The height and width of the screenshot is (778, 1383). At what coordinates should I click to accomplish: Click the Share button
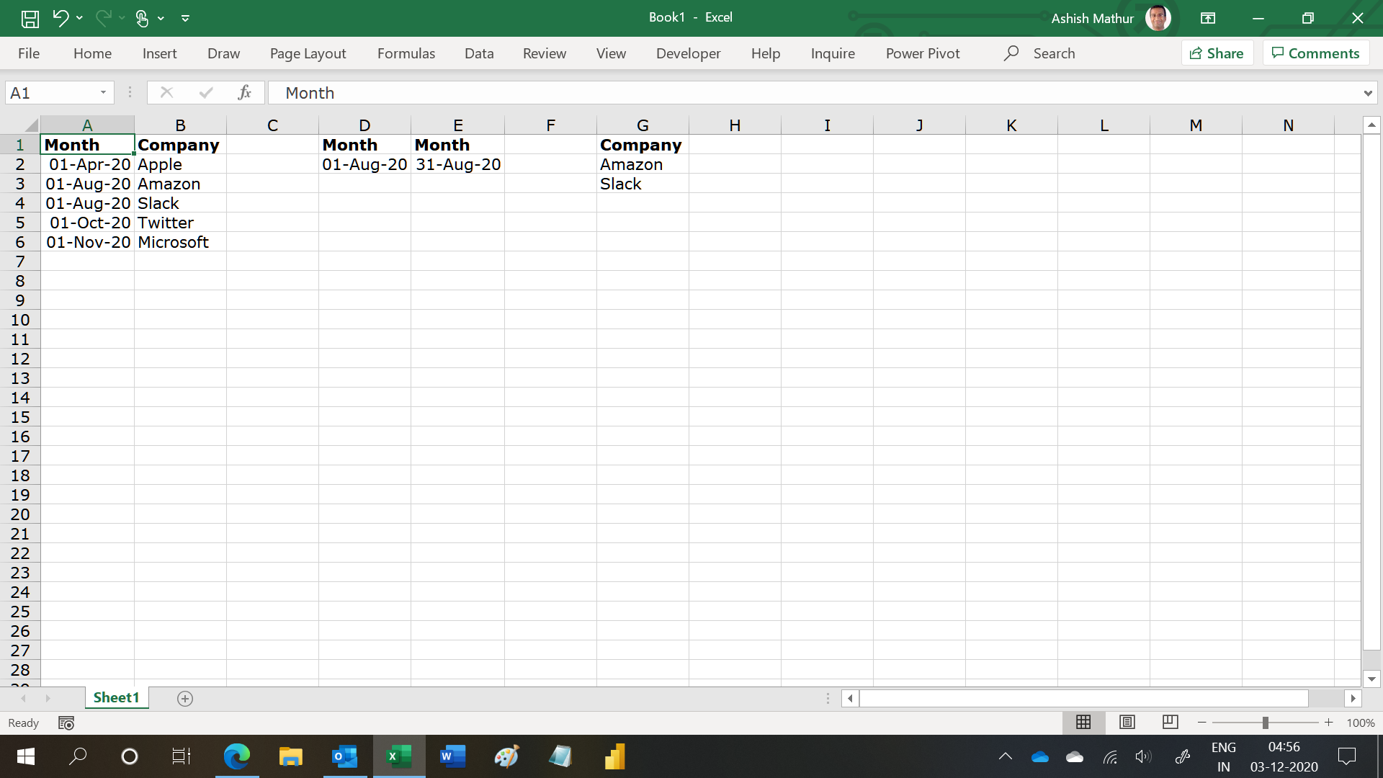coord(1217,53)
